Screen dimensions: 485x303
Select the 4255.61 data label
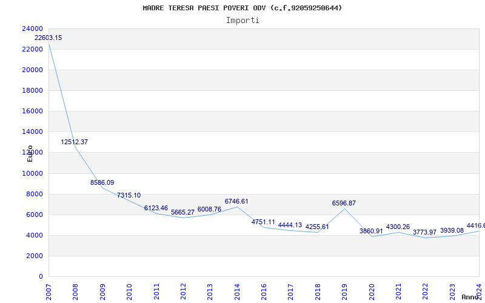pyautogui.click(x=317, y=227)
